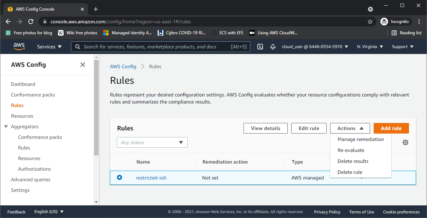
Task: Collapse the Aggregators tree section
Action: click(6, 126)
